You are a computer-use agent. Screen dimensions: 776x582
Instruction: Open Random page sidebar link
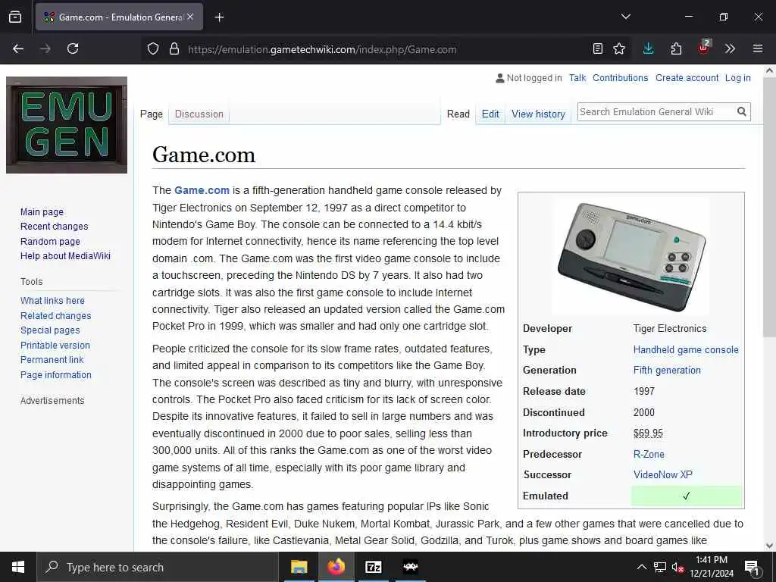click(50, 242)
